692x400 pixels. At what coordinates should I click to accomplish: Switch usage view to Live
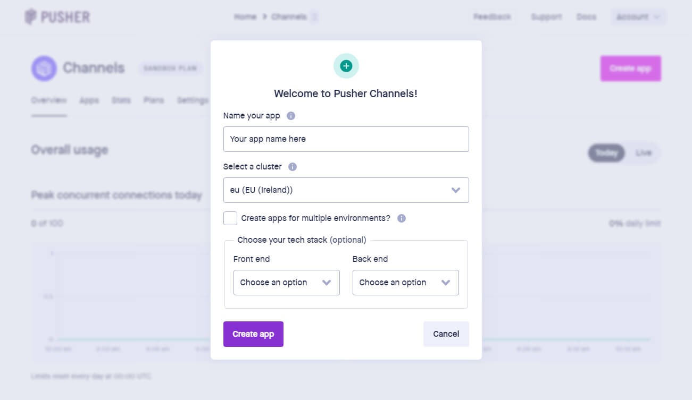643,153
